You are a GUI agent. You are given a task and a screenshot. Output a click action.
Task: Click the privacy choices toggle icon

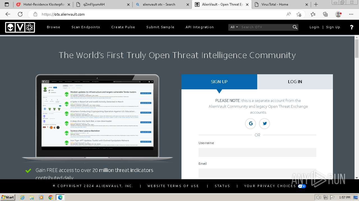click(302, 186)
